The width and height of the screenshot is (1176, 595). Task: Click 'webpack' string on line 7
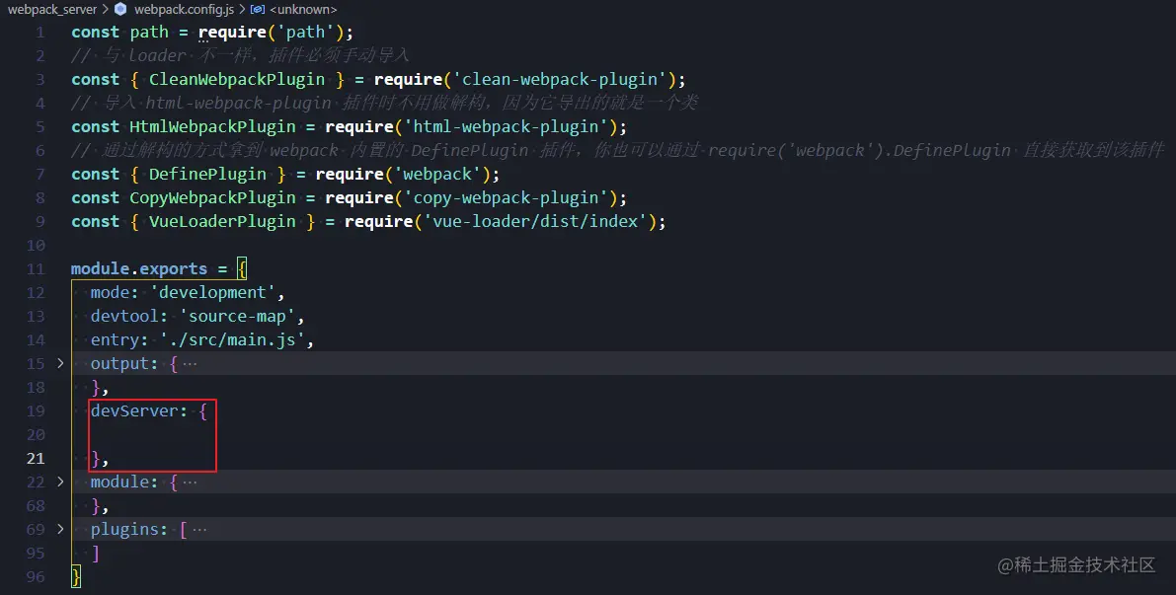(437, 174)
